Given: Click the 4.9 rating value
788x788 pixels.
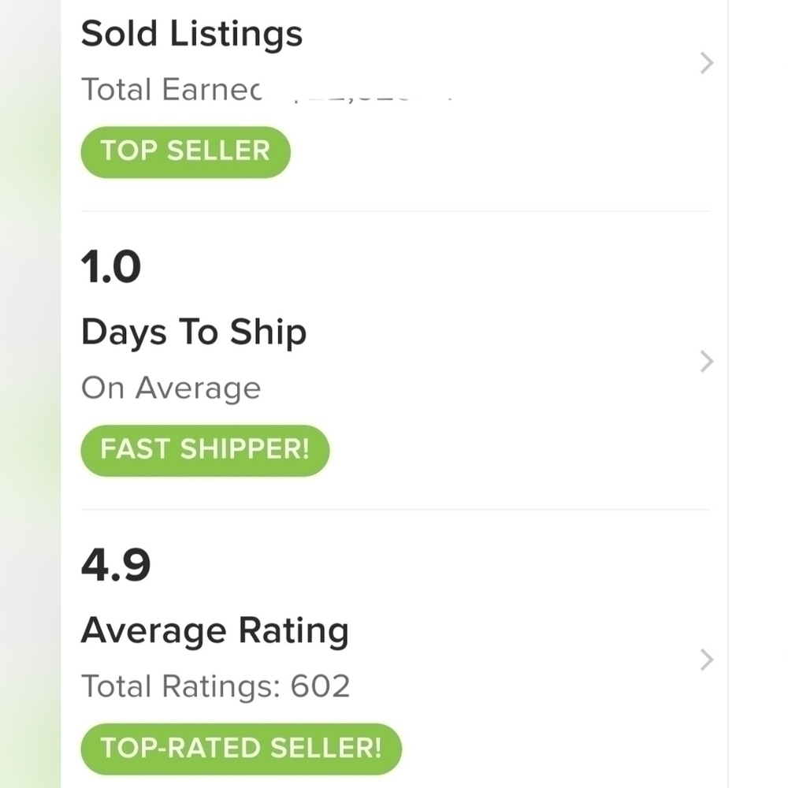Looking at the screenshot, I should pyautogui.click(x=116, y=565).
